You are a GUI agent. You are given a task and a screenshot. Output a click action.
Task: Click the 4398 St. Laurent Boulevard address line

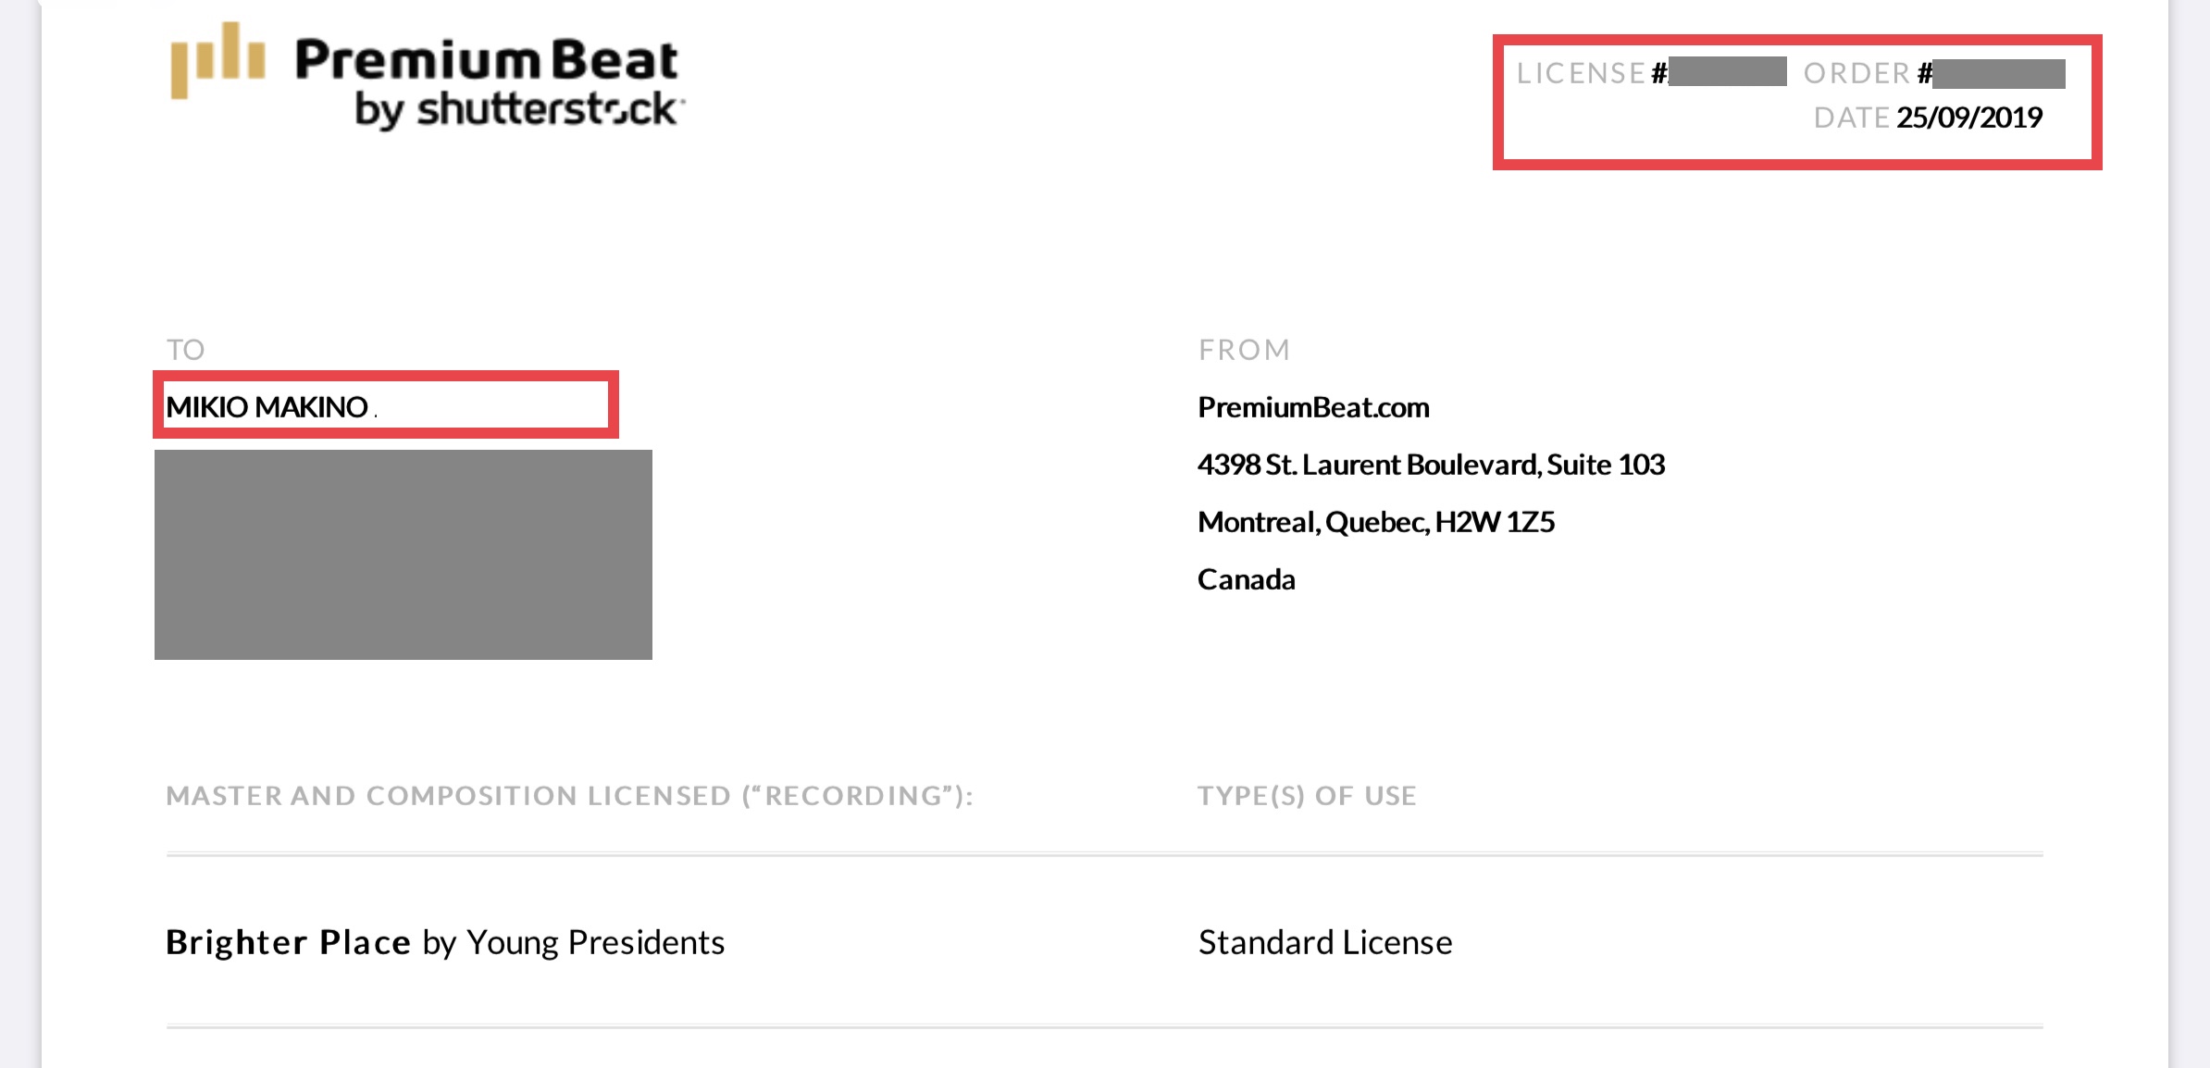pyautogui.click(x=1431, y=465)
